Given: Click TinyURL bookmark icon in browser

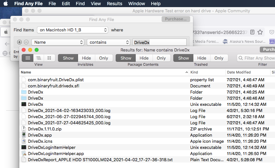Looking at the screenshot, I should pyautogui.click(x=272, y=41).
